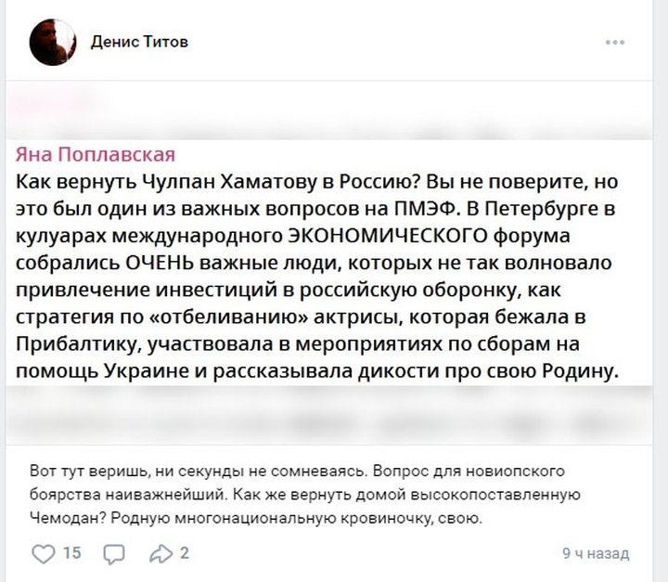
Task: Click the capitalized word ЭКОНОМИЧЕСКОГО
Action: coord(388,236)
